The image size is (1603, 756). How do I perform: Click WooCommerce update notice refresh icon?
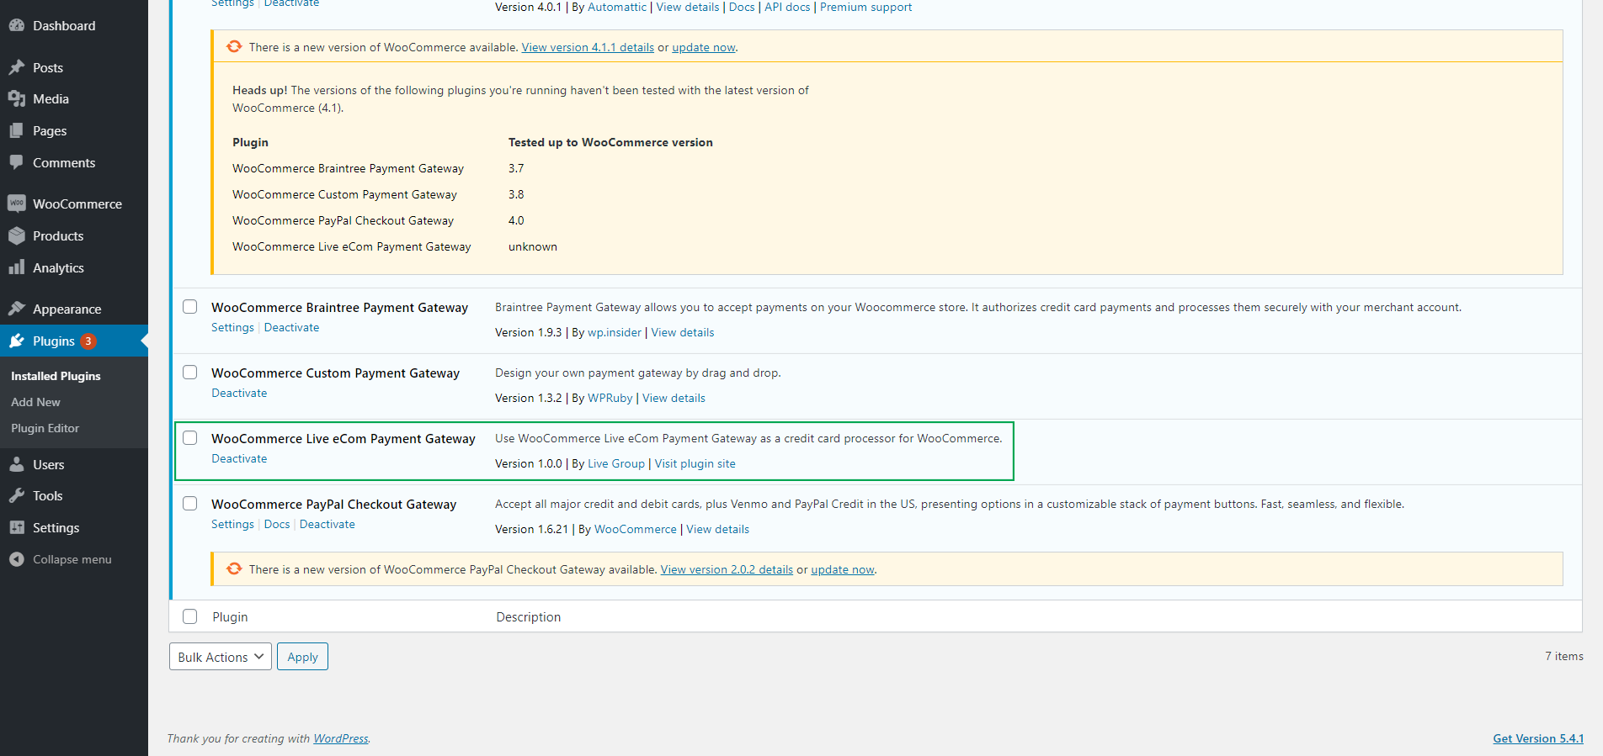pyautogui.click(x=234, y=46)
